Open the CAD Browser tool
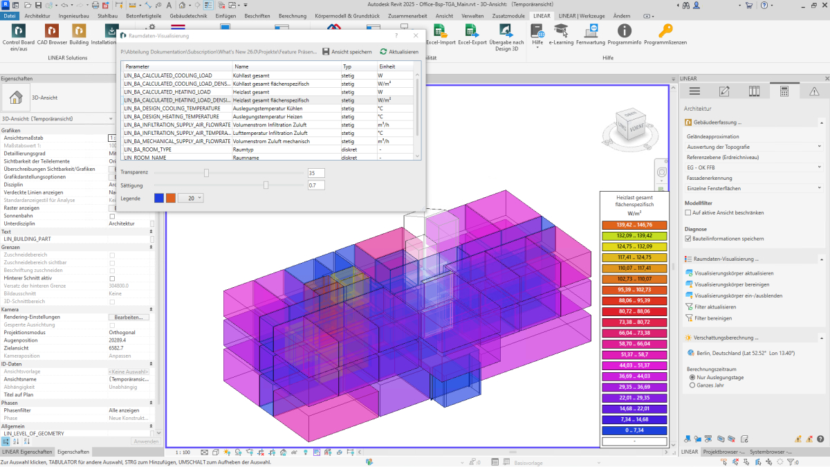Viewport: 830px width, 467px height. (53, 32)
